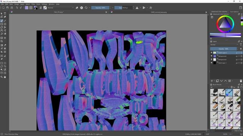The height and width of the screenshot is (136, 243).
Task: Save the document via toolbar icon
Action: point(12,8)
